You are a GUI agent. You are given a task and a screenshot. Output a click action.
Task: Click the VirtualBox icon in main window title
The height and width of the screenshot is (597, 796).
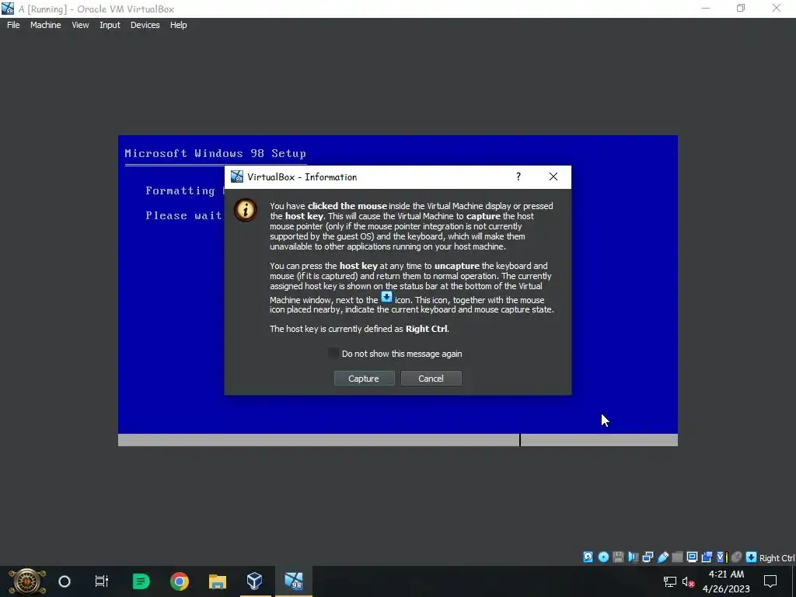(8, 9)
